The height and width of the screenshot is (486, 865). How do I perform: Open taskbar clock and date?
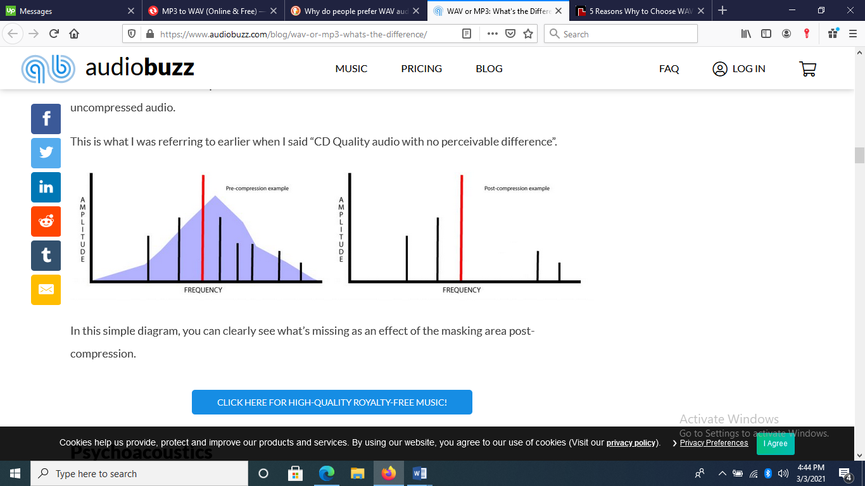coord(811,473)
